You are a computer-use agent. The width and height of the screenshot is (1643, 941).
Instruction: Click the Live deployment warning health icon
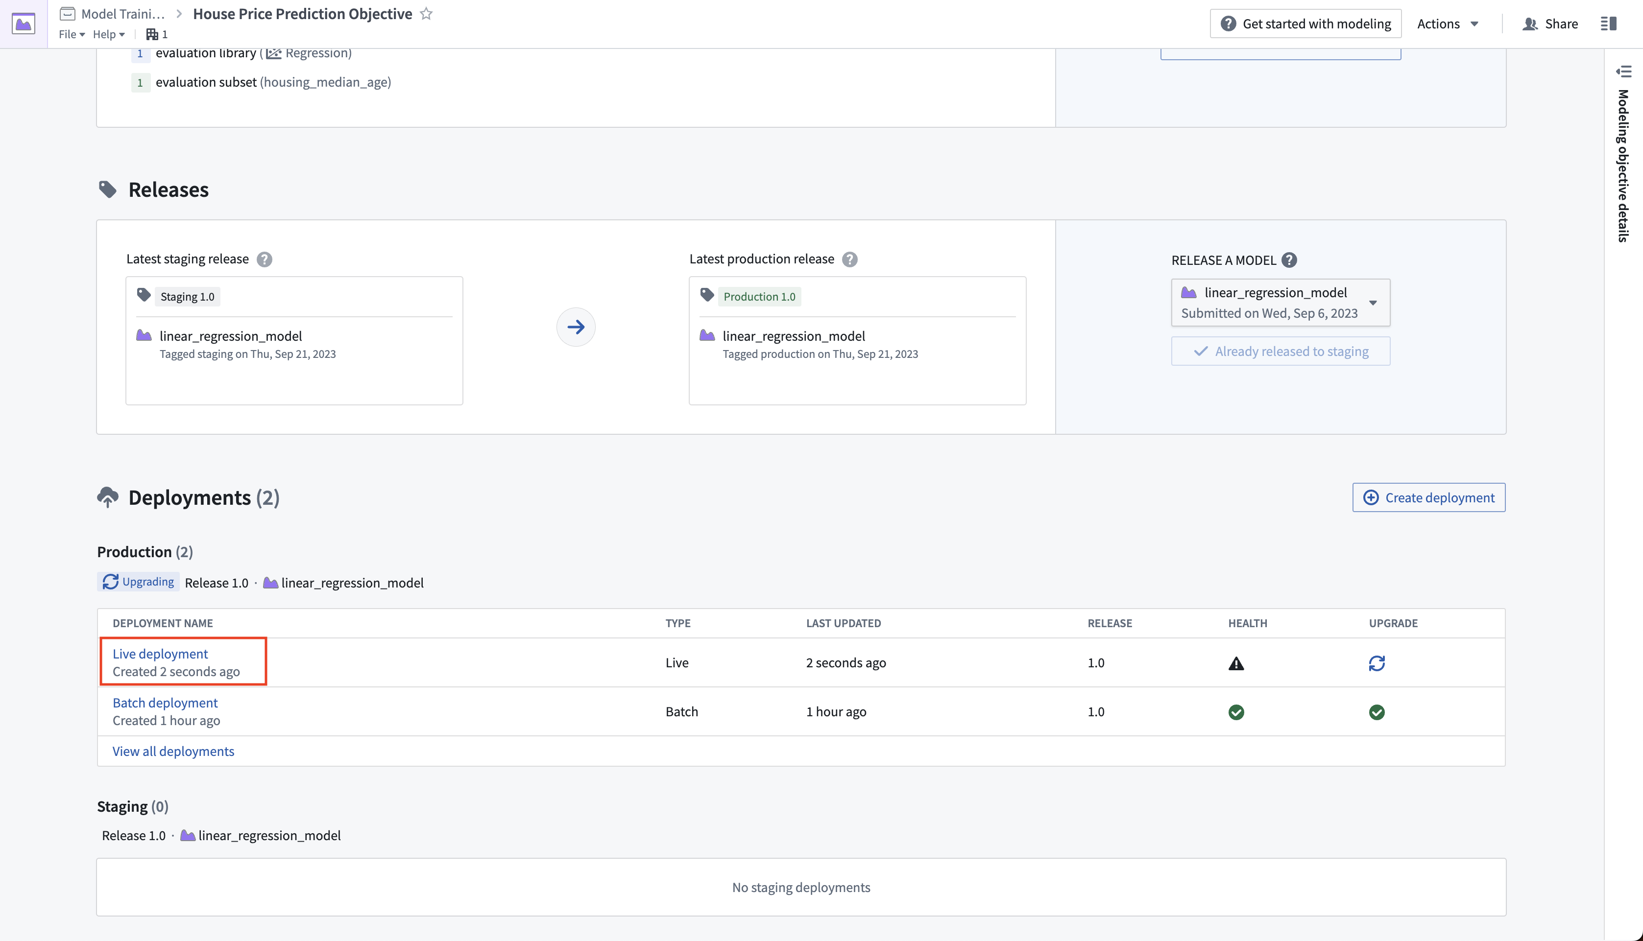(x=1236, y=663)
